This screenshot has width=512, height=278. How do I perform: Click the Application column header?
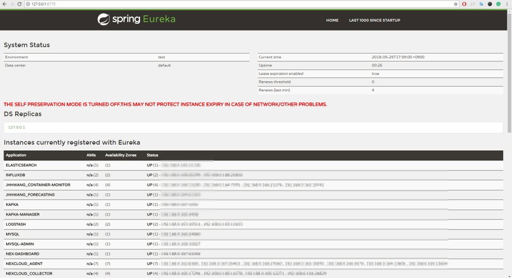[x=16, y=155]
